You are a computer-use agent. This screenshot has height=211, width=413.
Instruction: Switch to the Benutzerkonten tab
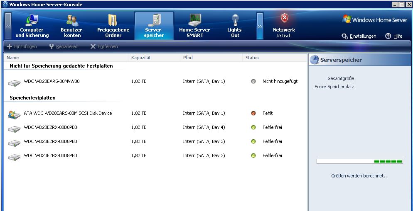pos(72,26)
